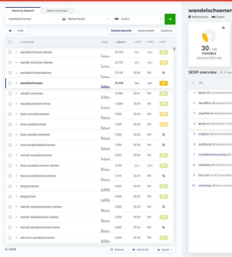Viewport: 232px width, 257px height.
Task: Tick checkbox for meindl wandelschoenen
Action: [10, 155]
